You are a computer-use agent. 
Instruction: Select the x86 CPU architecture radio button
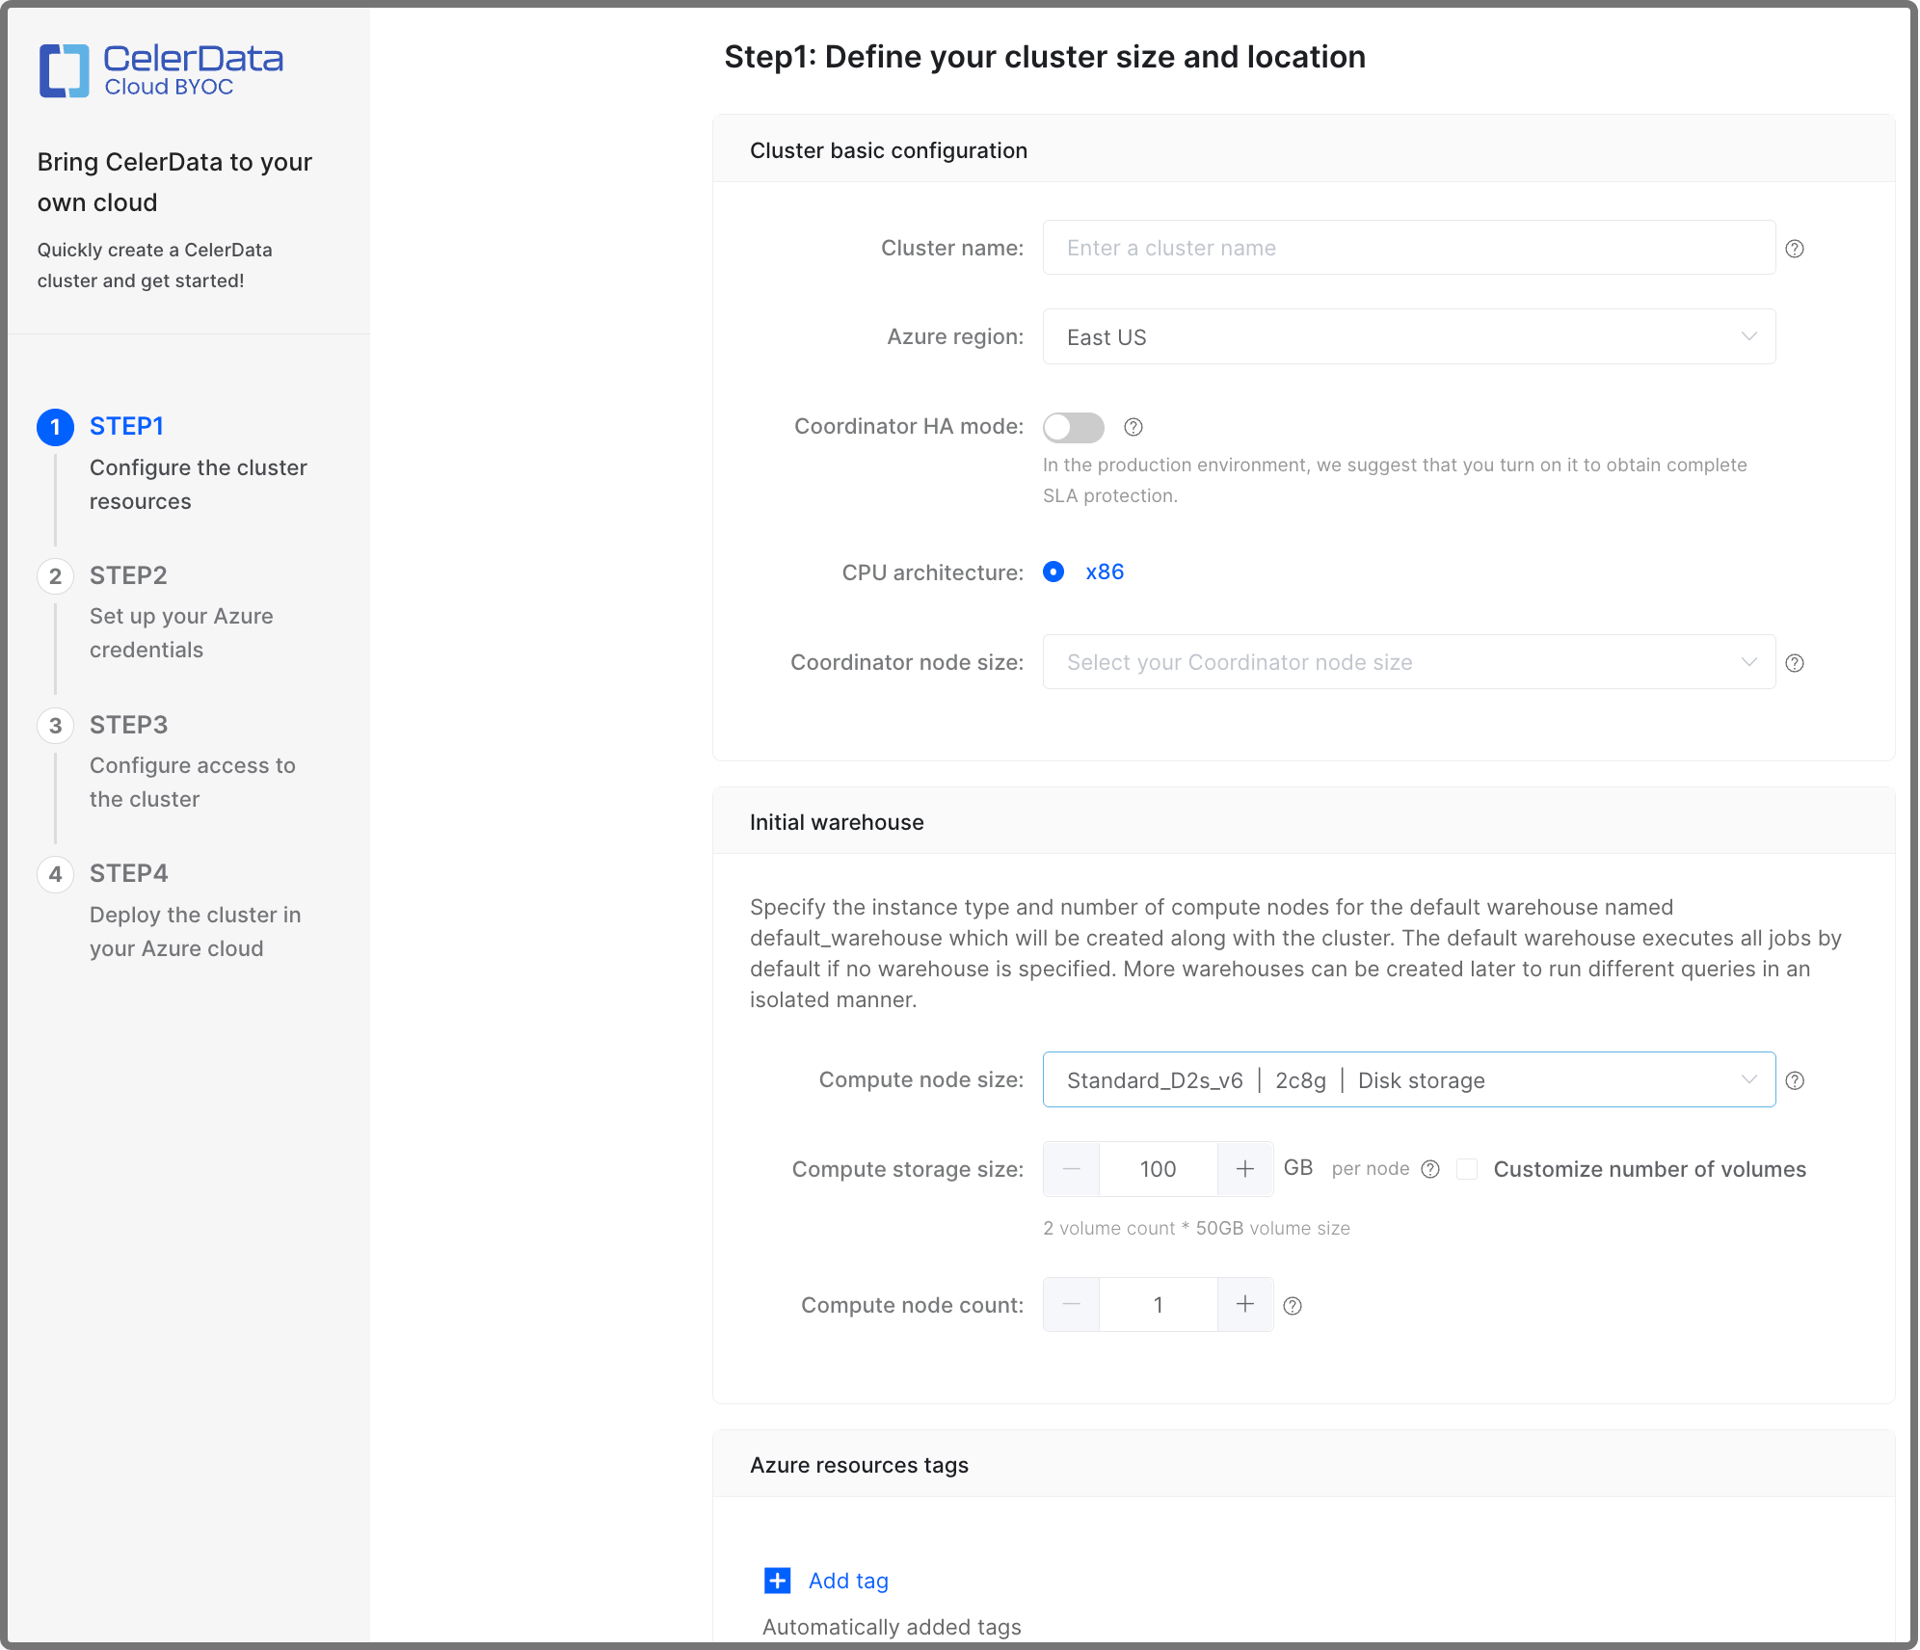[1054, 572]
